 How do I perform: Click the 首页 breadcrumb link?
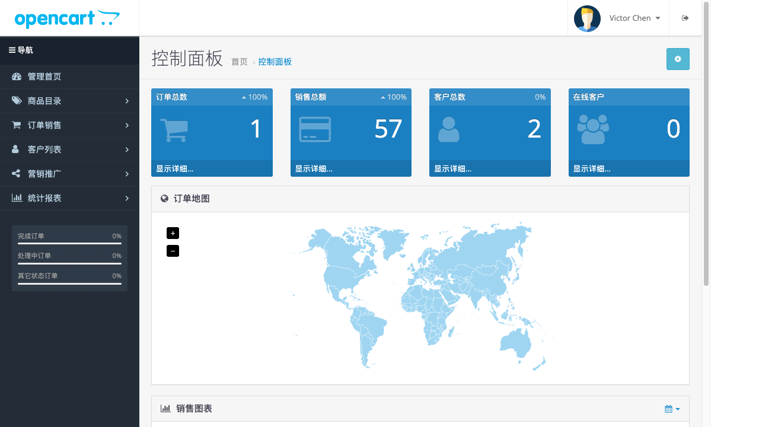tap(239, 62)
